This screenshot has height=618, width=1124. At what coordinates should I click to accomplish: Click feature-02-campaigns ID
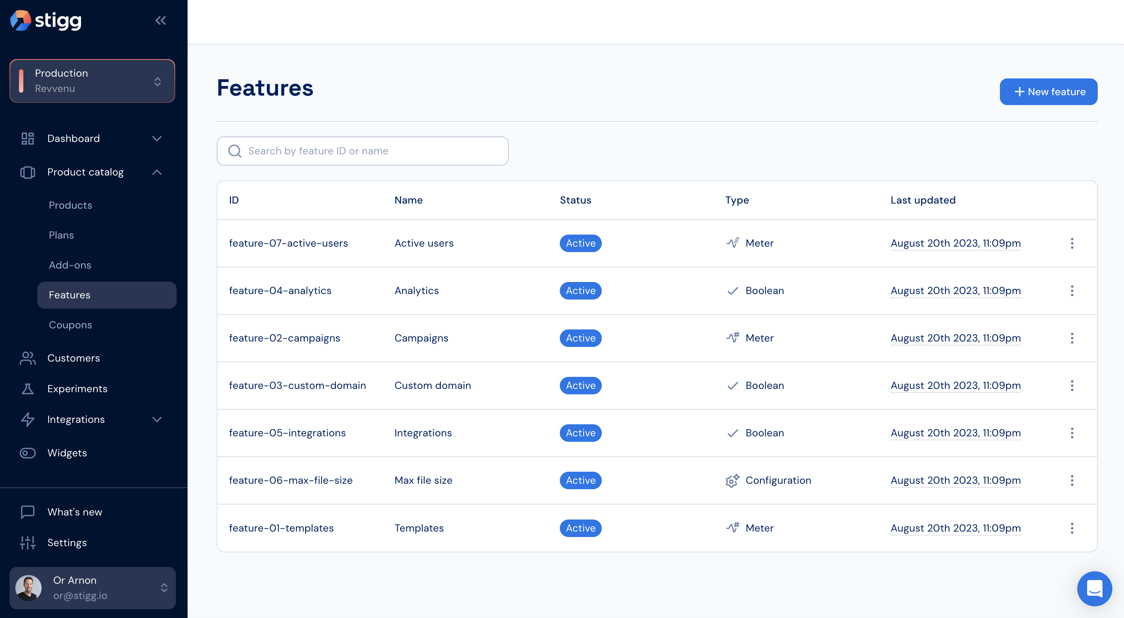[x=285, y=339]
